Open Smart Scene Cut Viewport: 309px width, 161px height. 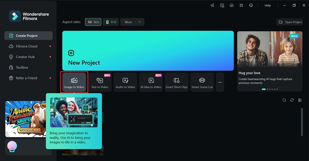(202, 82)
